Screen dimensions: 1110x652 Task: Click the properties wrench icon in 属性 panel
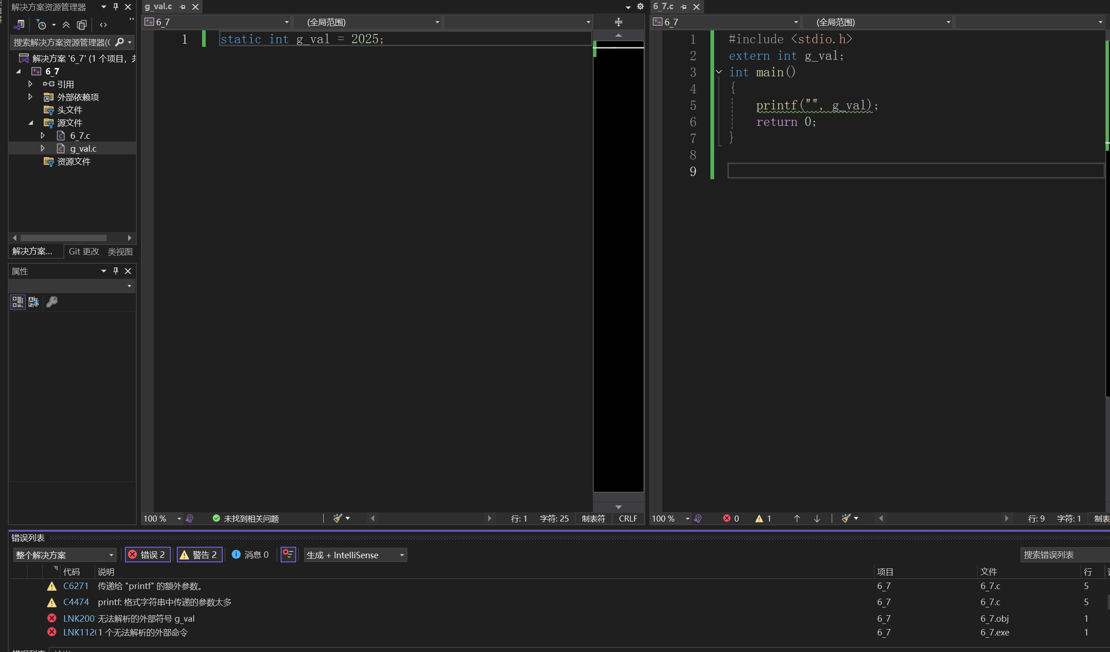click(x=52, y=302)
